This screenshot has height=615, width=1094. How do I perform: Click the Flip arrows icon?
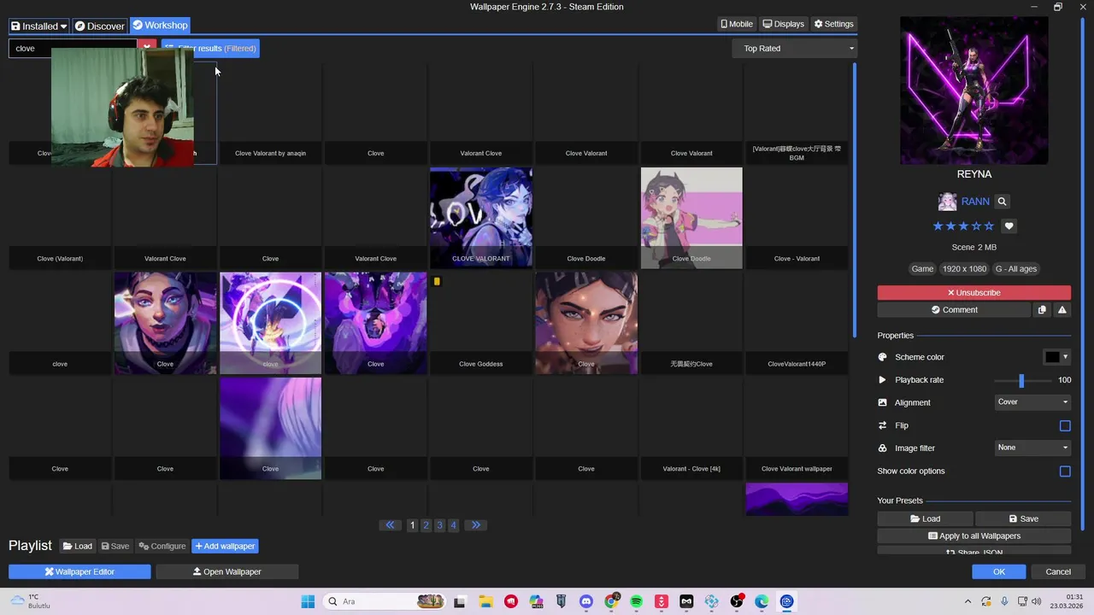click(x=883, y=425)
